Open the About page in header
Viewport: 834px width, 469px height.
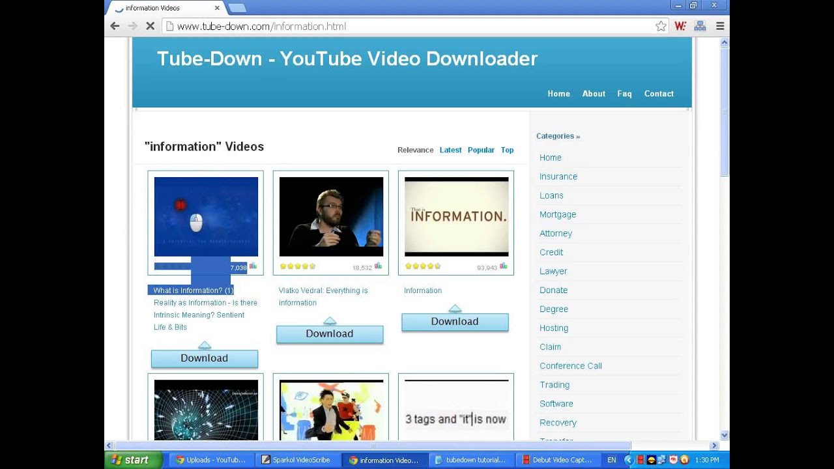coord(594,94)
